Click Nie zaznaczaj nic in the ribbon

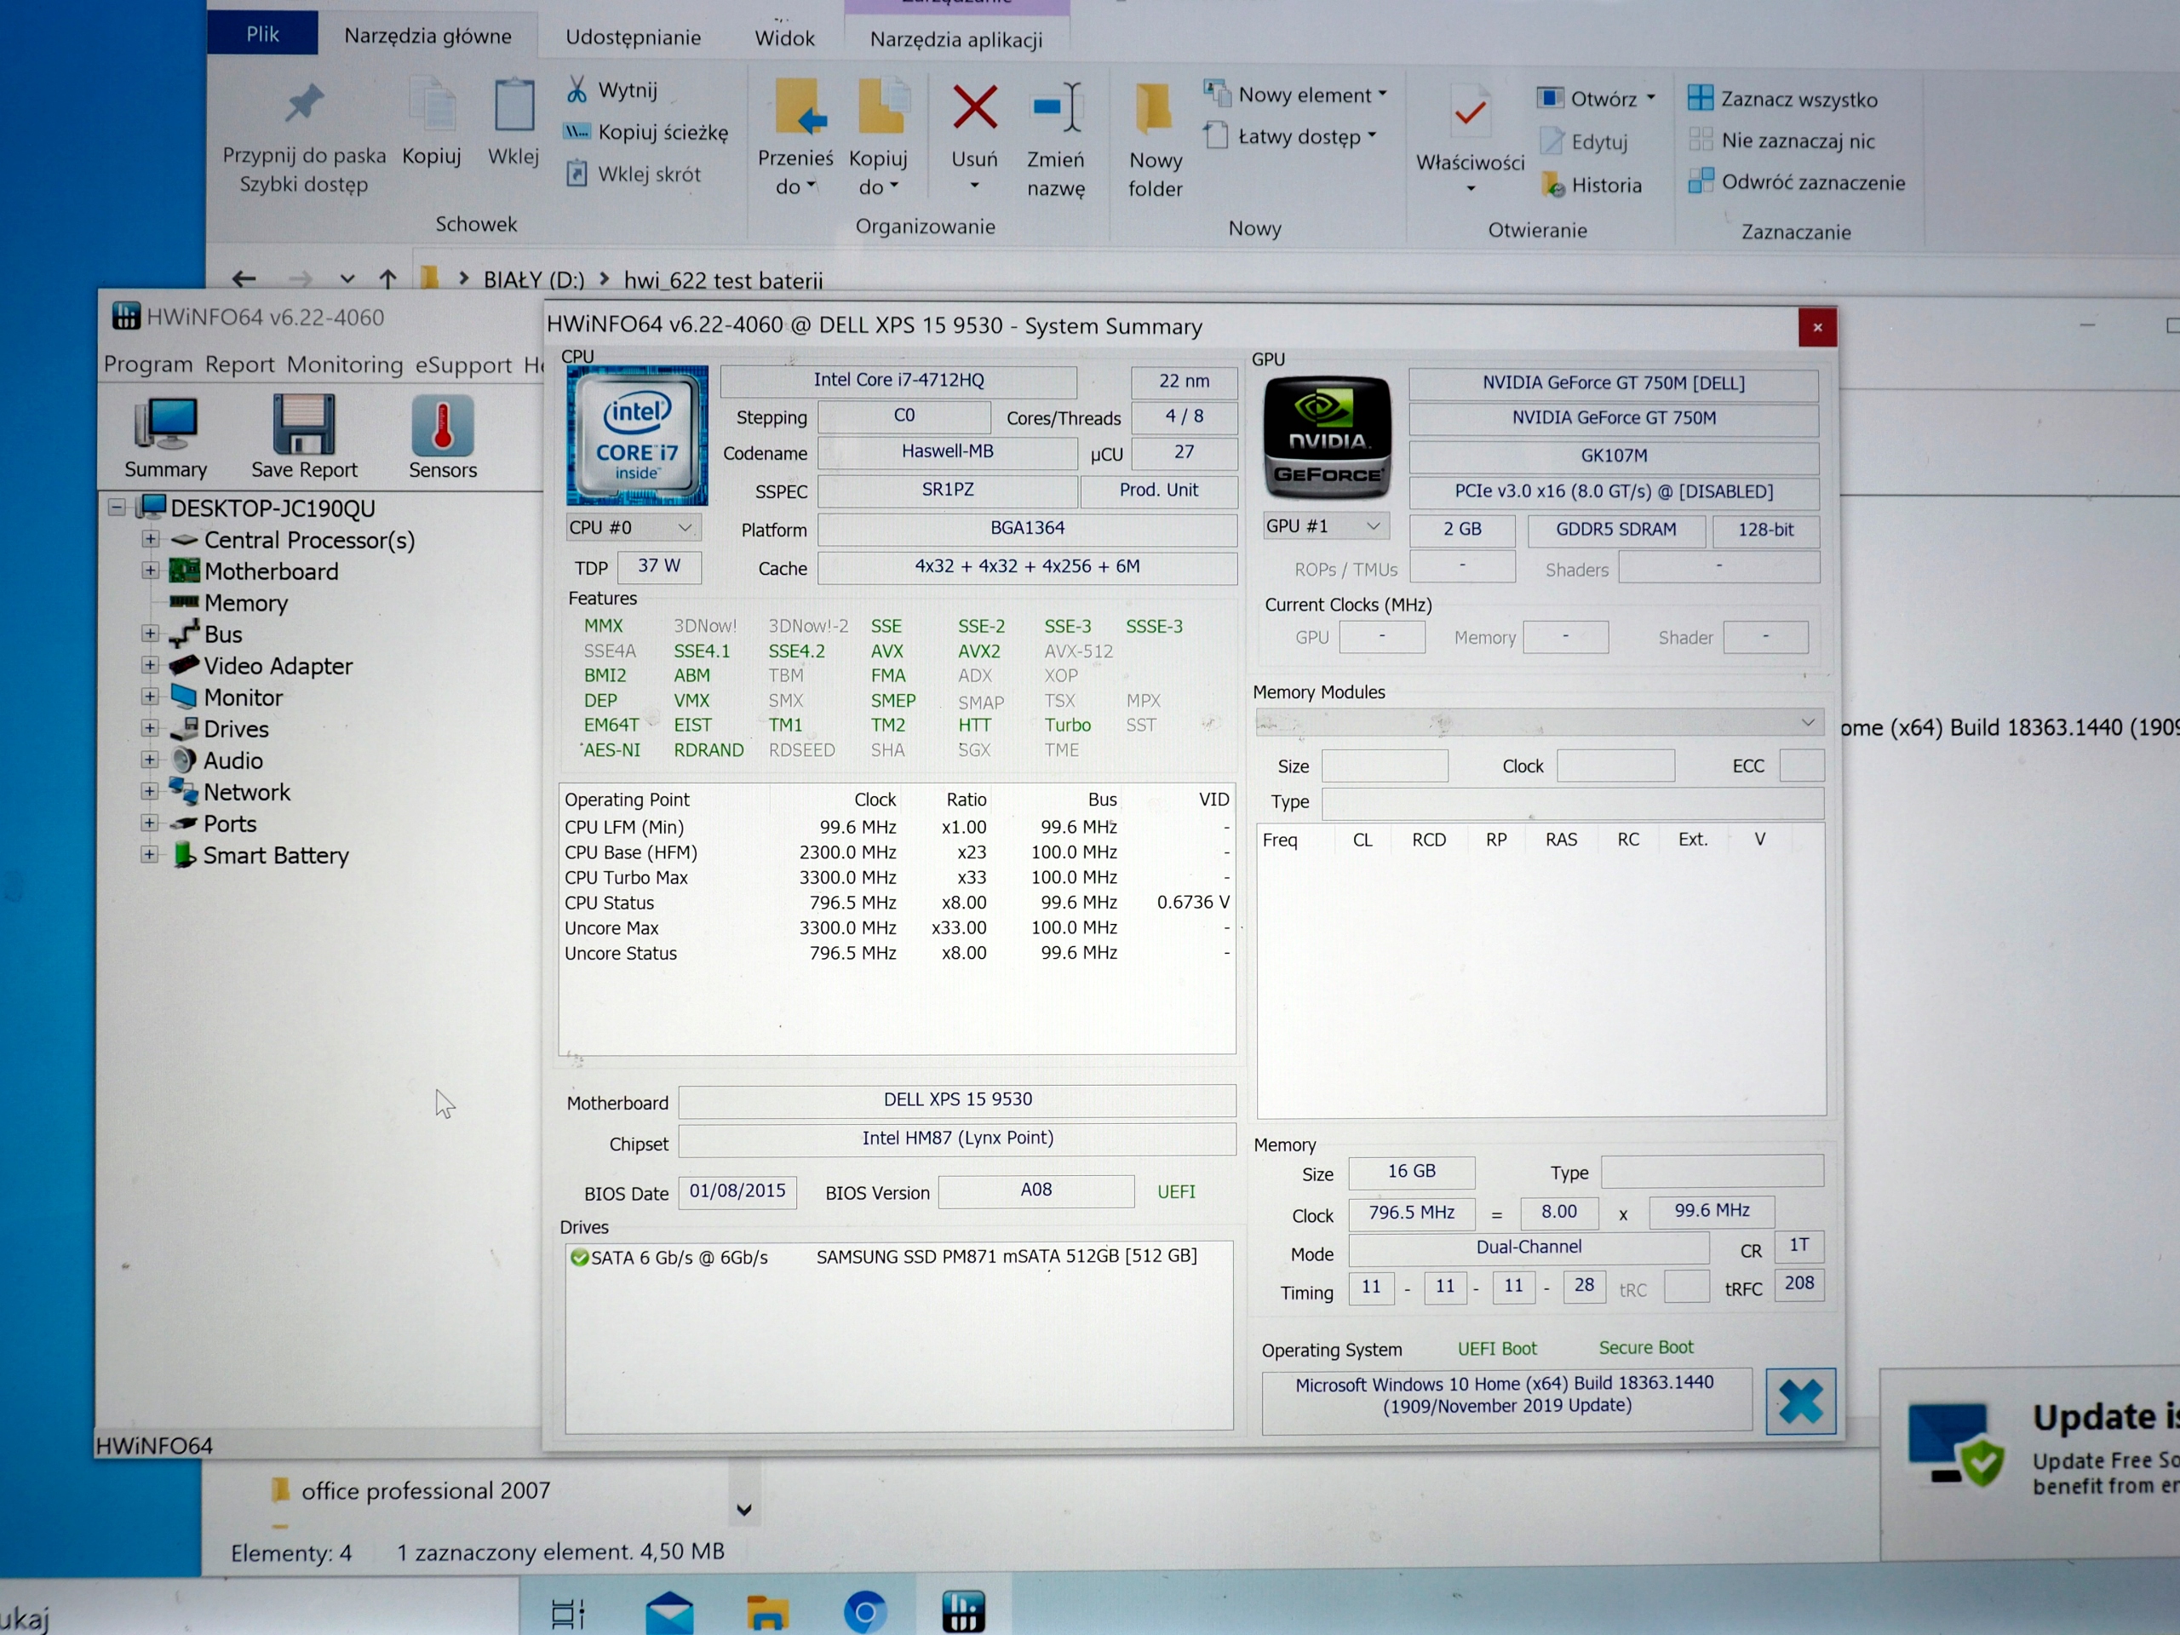point(1781,140)
